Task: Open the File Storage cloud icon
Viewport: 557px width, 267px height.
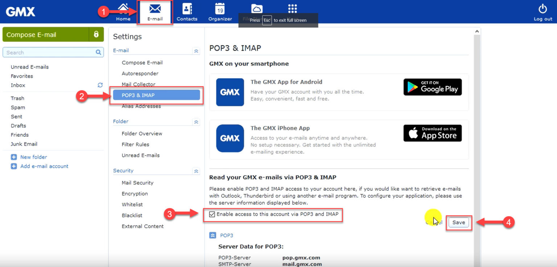Action: point(257,8)
